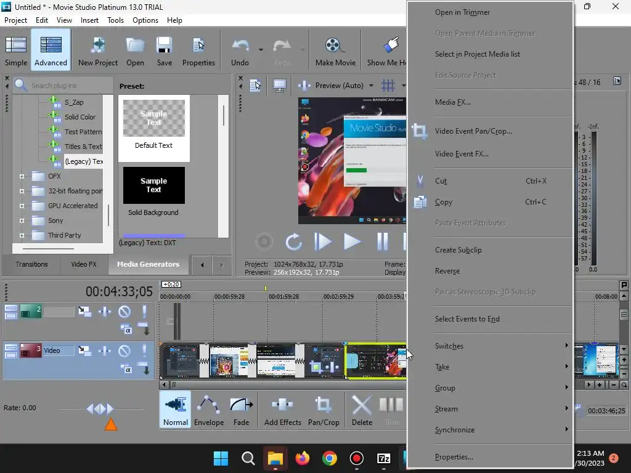631x473 pixels.
Task: Toggle preview on external monitor
Action: point(280,85)
